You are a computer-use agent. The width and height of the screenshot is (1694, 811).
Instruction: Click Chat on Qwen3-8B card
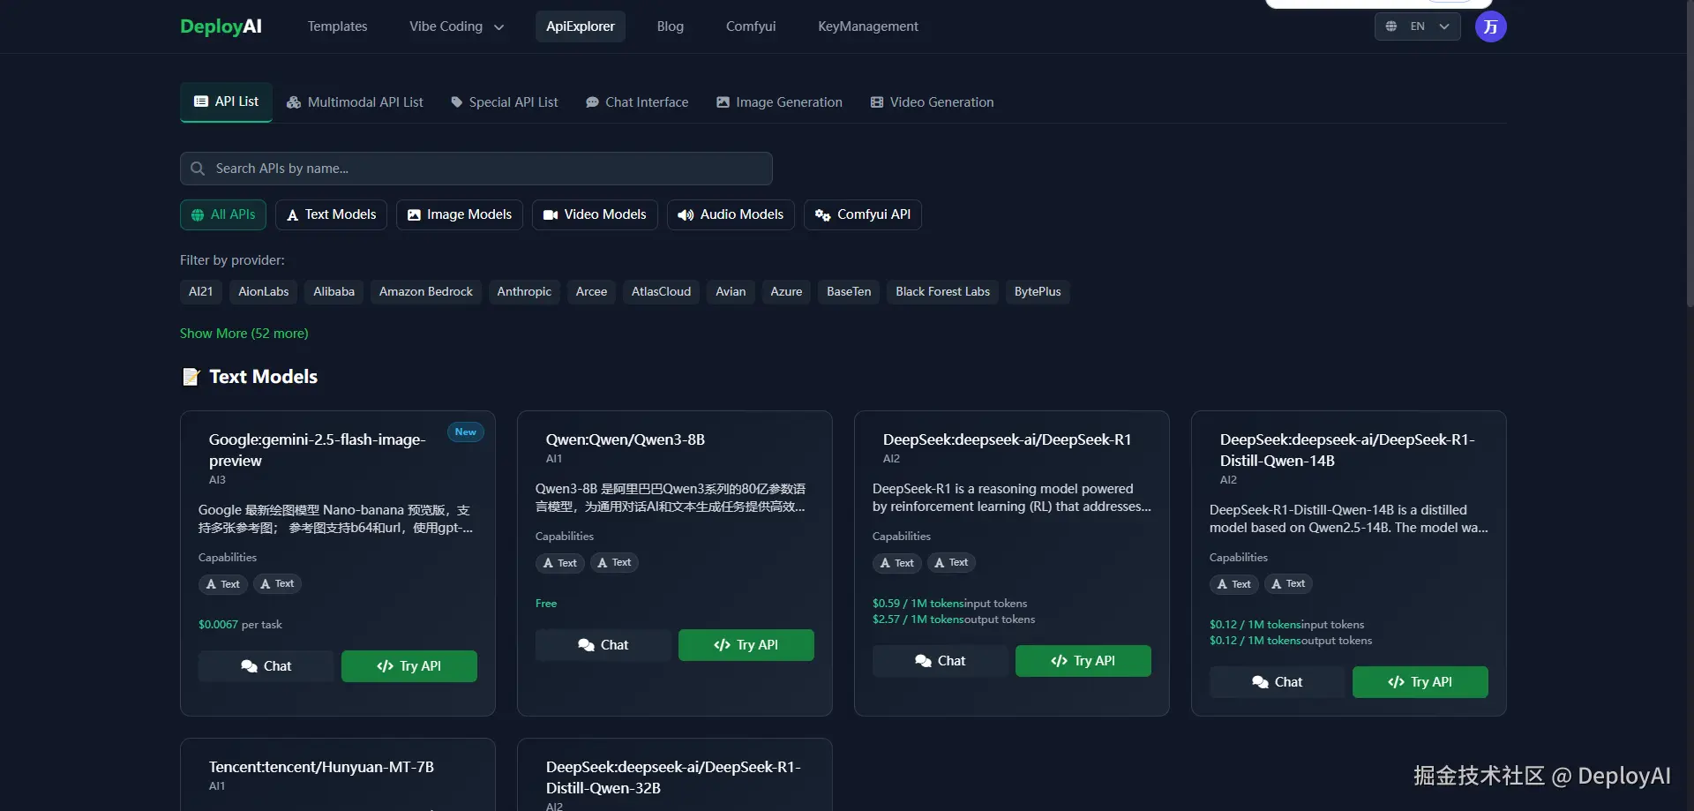(x=603, y=645)
